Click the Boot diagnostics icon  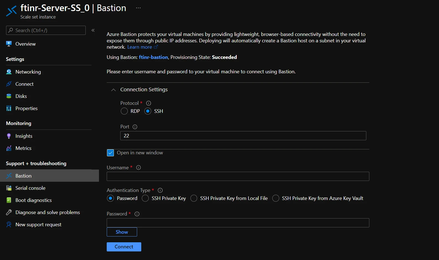[9, 200]
